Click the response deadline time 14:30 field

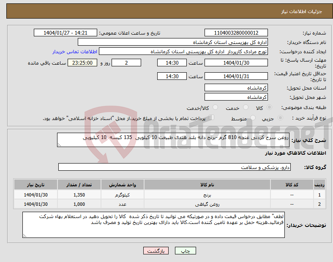[172, 63]
